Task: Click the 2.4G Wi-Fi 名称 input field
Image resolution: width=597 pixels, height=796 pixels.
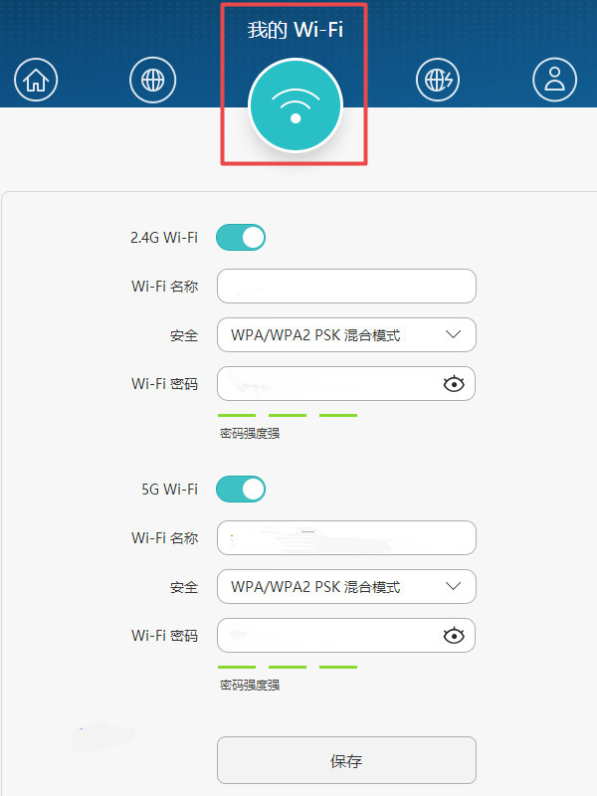Action: point(345,286)
